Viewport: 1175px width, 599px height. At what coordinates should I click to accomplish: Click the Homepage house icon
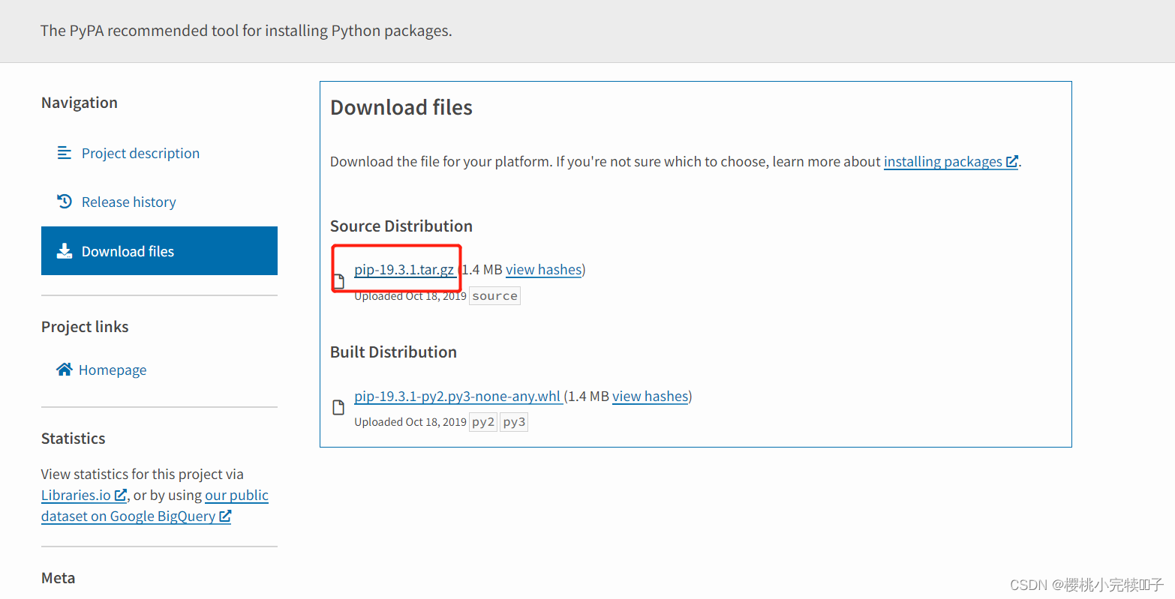click(x=65, y=369)
